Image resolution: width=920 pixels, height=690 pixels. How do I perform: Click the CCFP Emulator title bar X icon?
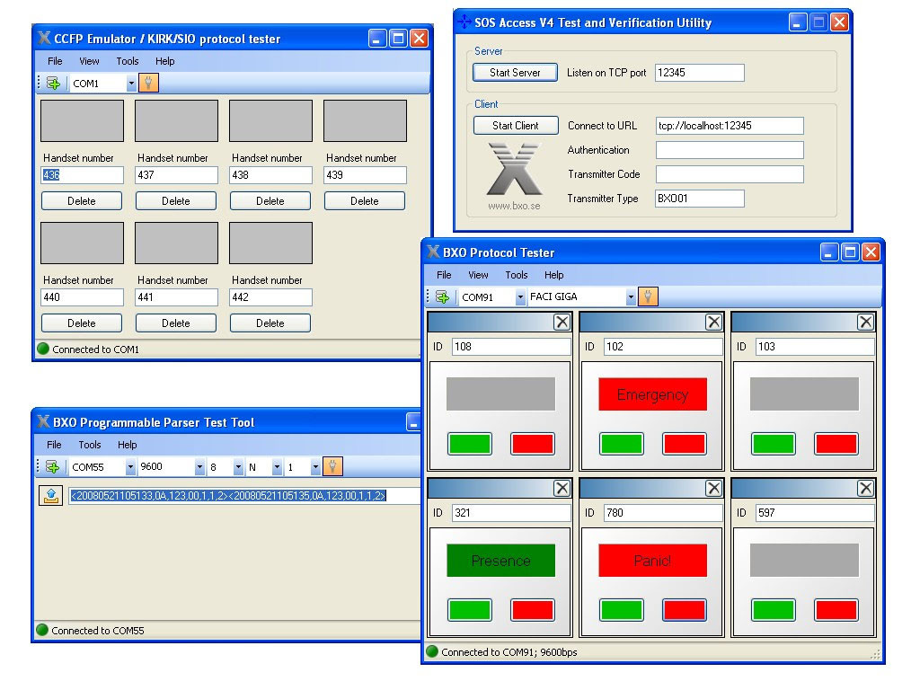[44, 38]
